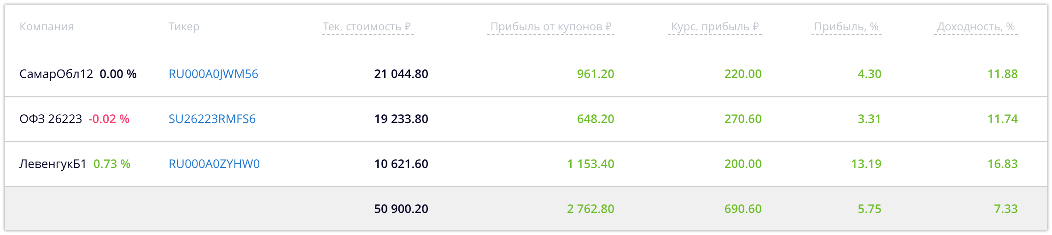Open the RU000A0ZYHW0 ticker link
The height and width of the screenshot is (235, 1052).
pyautogui.click(x=214, y=164)
